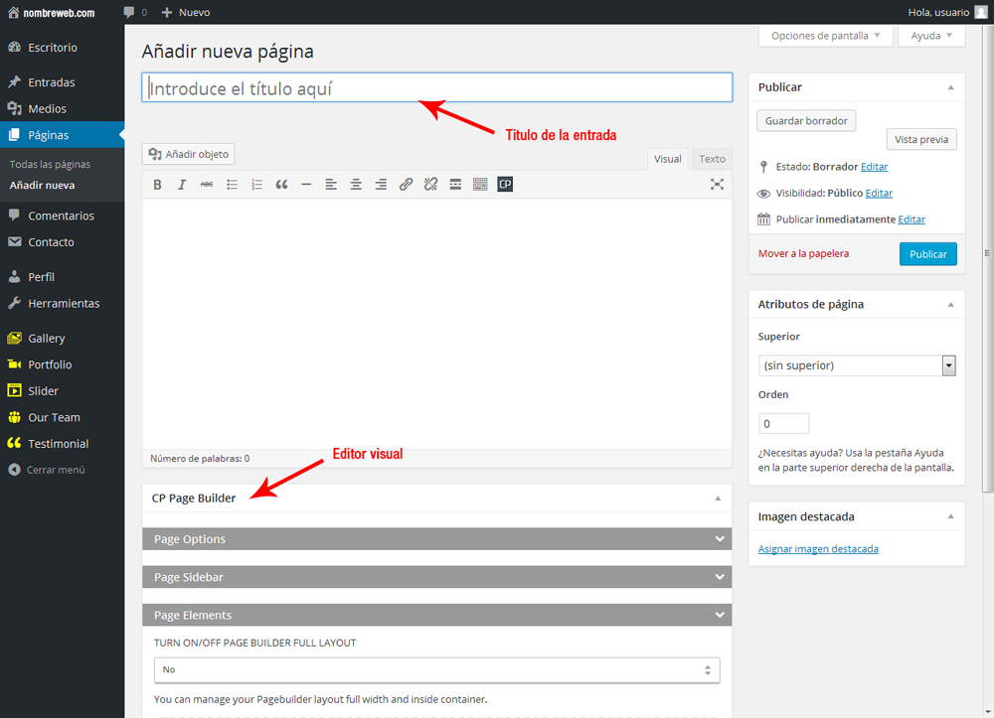994x718 pixels.
Task: Apply italic formatting
Action: (x=182, y=185)
